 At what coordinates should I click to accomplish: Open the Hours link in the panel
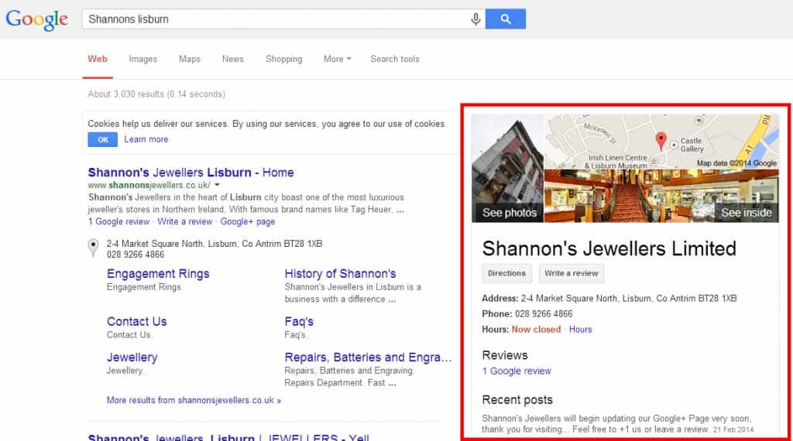(580, 330)
